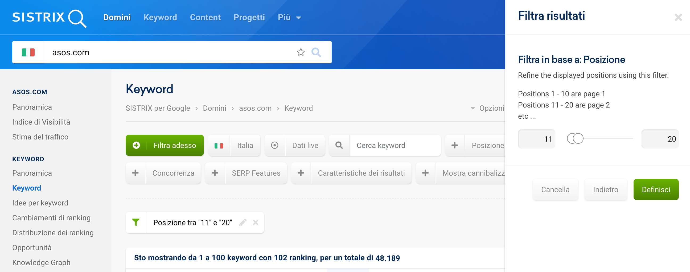690x272 pixels.
Task: Click the Indietro button
Action: (606, 189)
